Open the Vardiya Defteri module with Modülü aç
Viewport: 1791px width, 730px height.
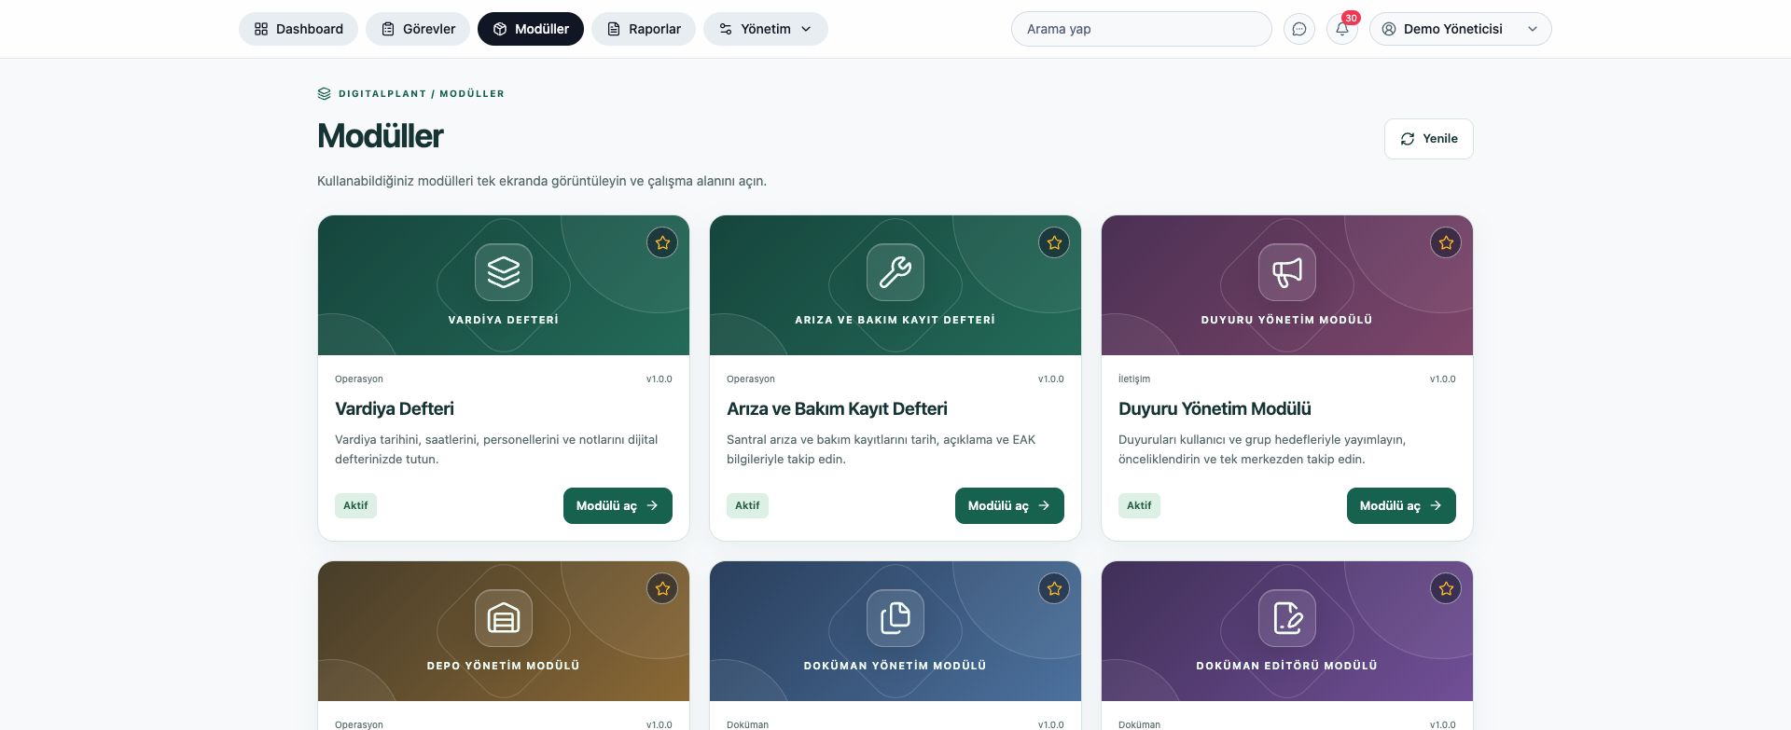pos(618,505)
